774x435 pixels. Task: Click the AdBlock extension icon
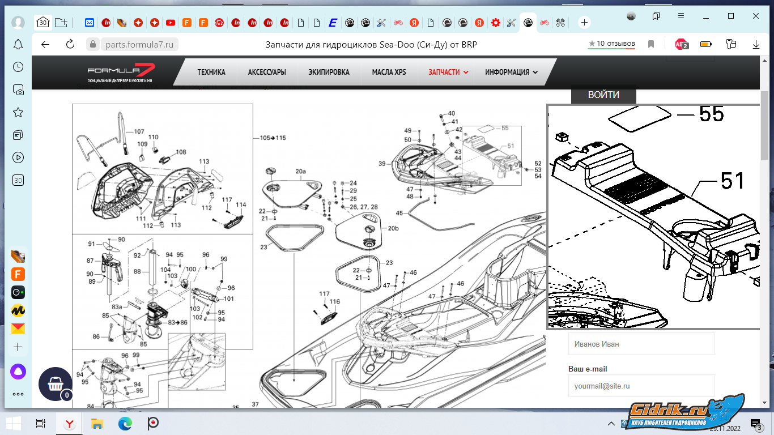[x=681, y=44]
